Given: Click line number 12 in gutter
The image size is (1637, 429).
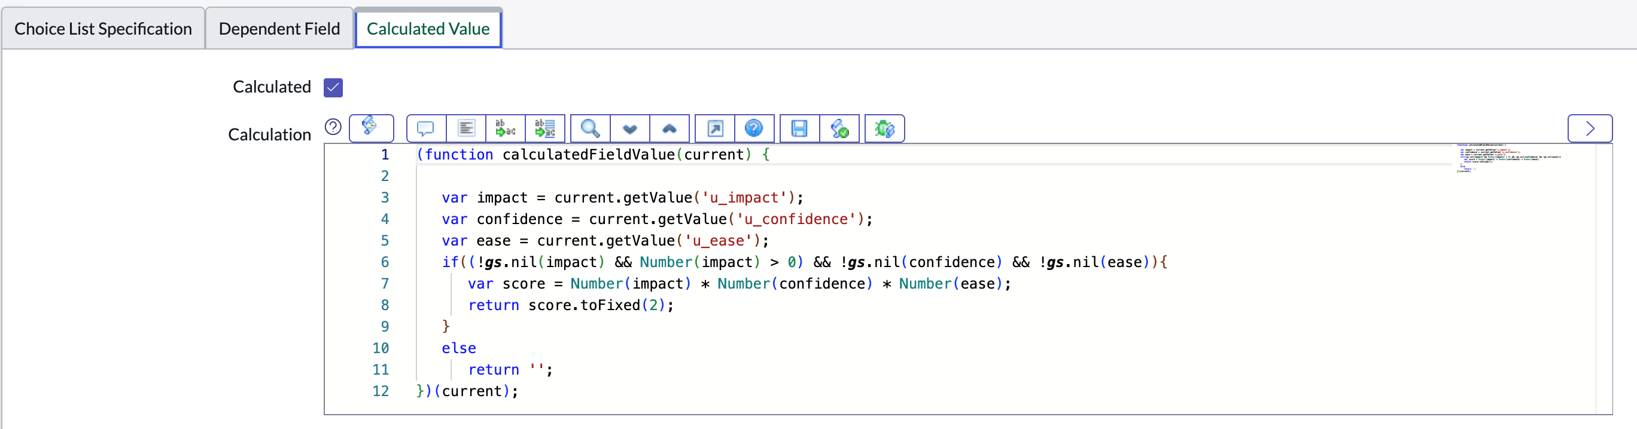Looking at the screenshot, I should (x=381, y=391).
